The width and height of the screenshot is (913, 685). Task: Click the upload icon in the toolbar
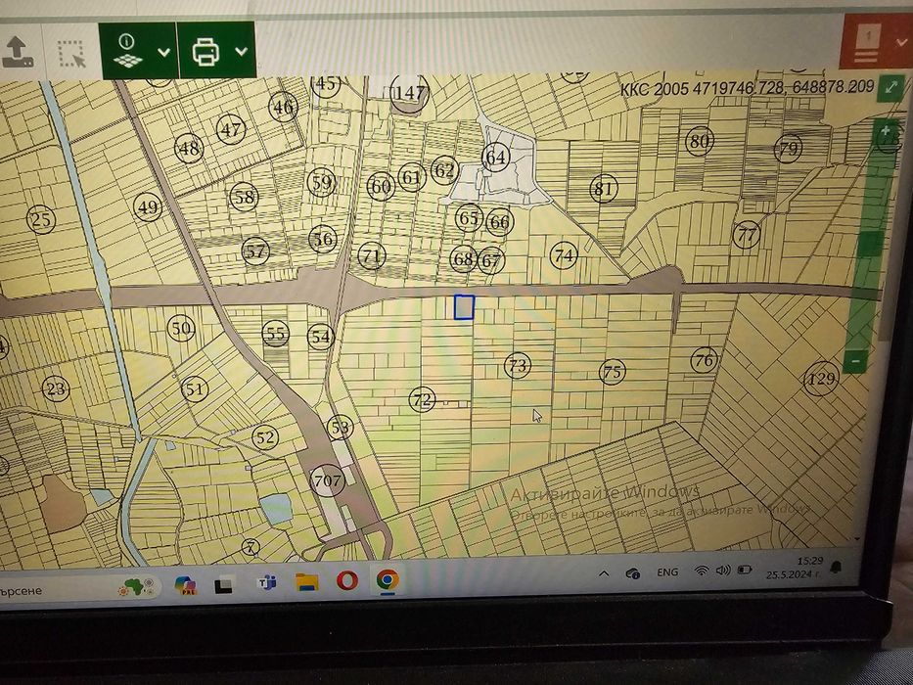(x=17, y=53)
